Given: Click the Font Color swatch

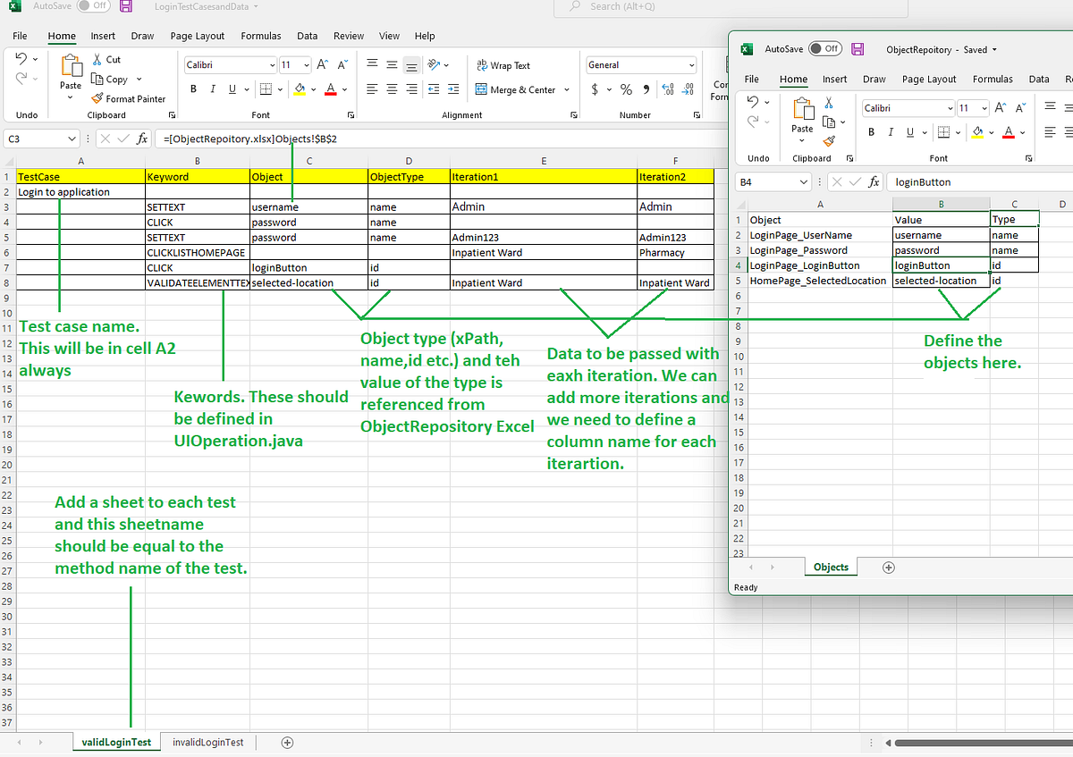Looking at the screenshot, I should pos(330,89).
